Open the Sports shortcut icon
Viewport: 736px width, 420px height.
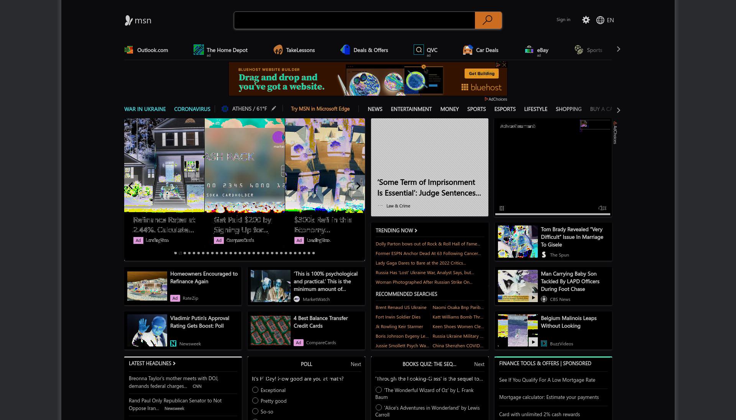pos(579,50)
